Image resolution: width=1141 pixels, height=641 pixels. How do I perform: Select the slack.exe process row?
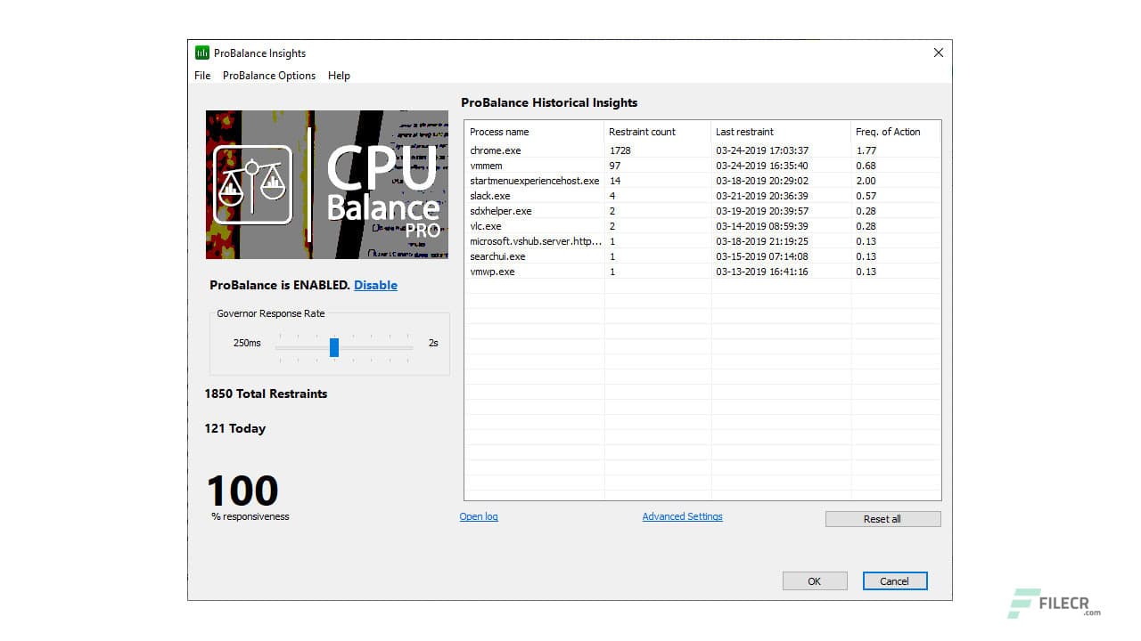(x=535, y=196)
